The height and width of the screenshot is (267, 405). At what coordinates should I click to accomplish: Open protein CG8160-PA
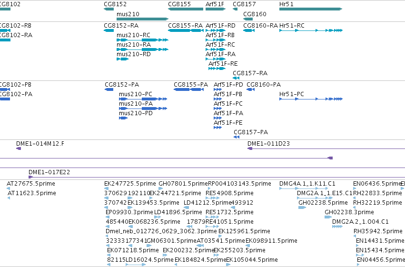tap(264, 85)
